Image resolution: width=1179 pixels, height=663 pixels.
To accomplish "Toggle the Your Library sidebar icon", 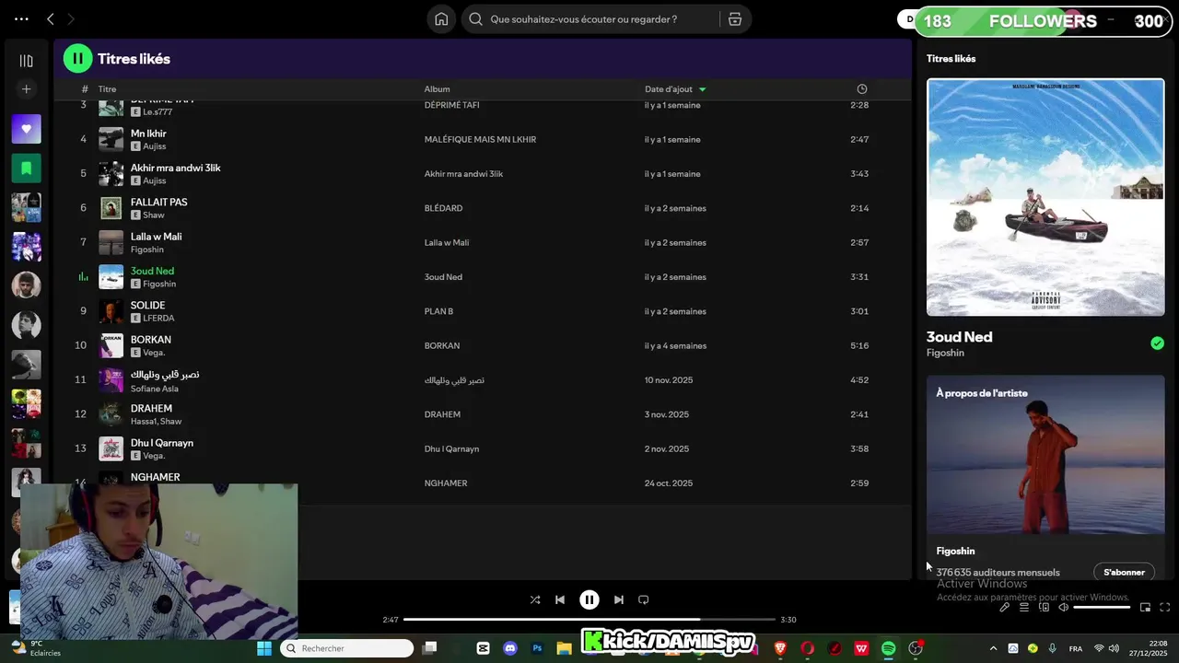I will point(26,61).
